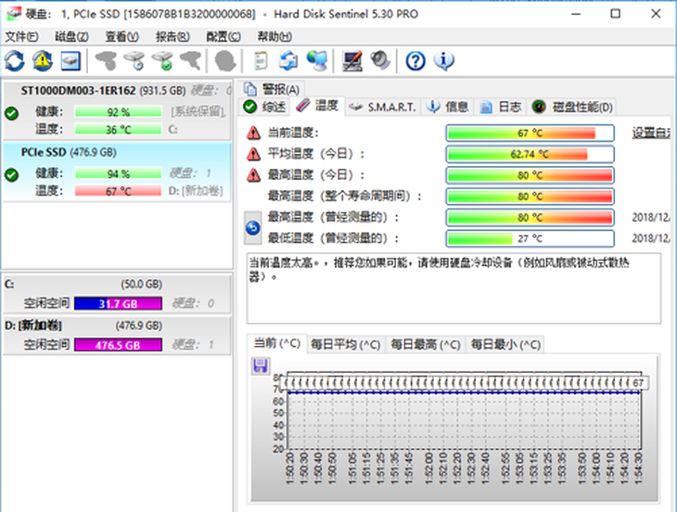677x512 pixels.
Task: Click the red warning icon next to 当前温度
Action: point(253,133)
